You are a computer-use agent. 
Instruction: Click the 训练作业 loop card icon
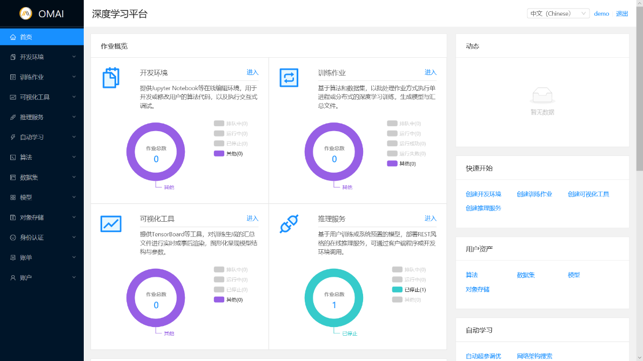289,78
